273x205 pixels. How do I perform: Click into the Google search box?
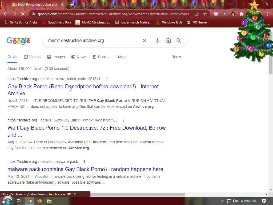(94, 41)
